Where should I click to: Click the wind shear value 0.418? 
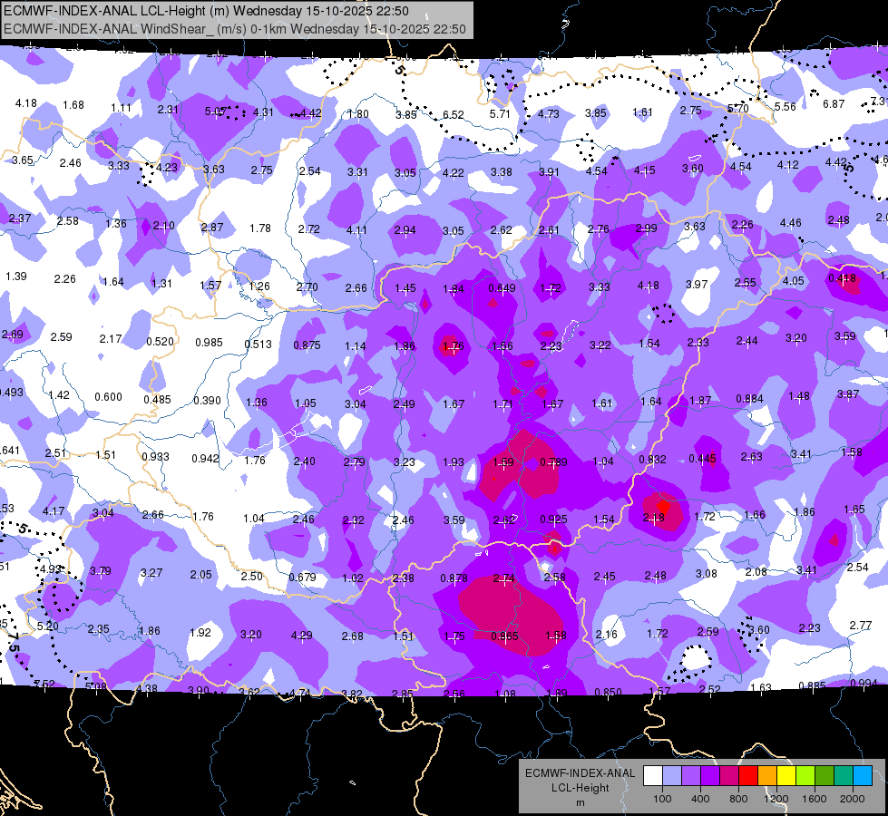click(842, 278)
